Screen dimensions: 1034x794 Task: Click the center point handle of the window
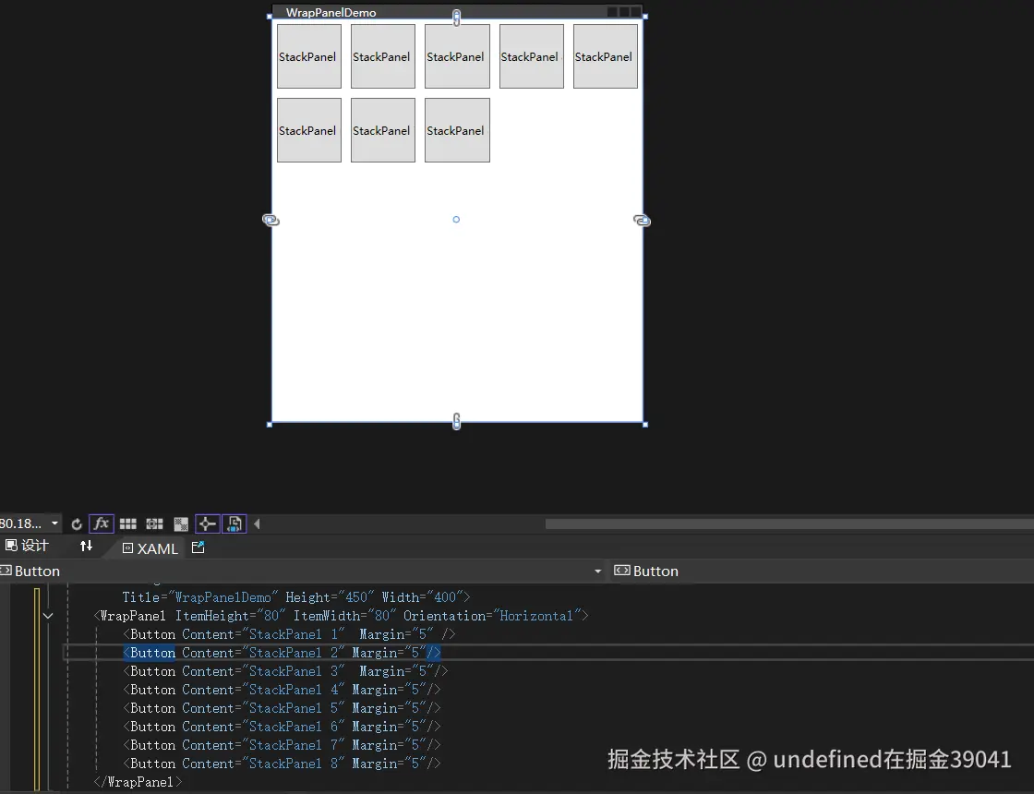pos(456,220)
